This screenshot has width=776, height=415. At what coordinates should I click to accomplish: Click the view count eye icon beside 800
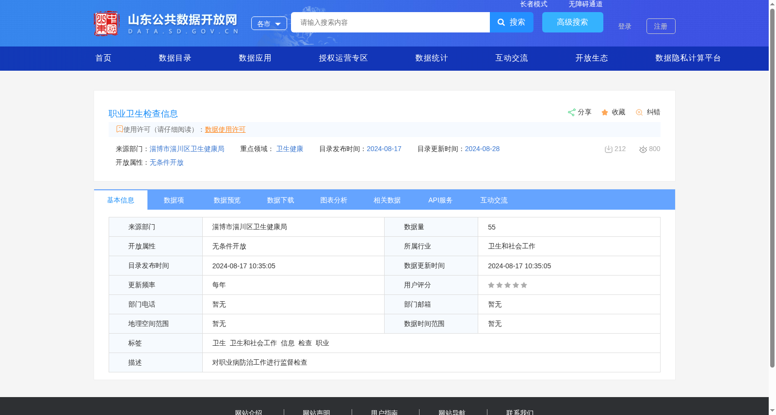[643, 149]
